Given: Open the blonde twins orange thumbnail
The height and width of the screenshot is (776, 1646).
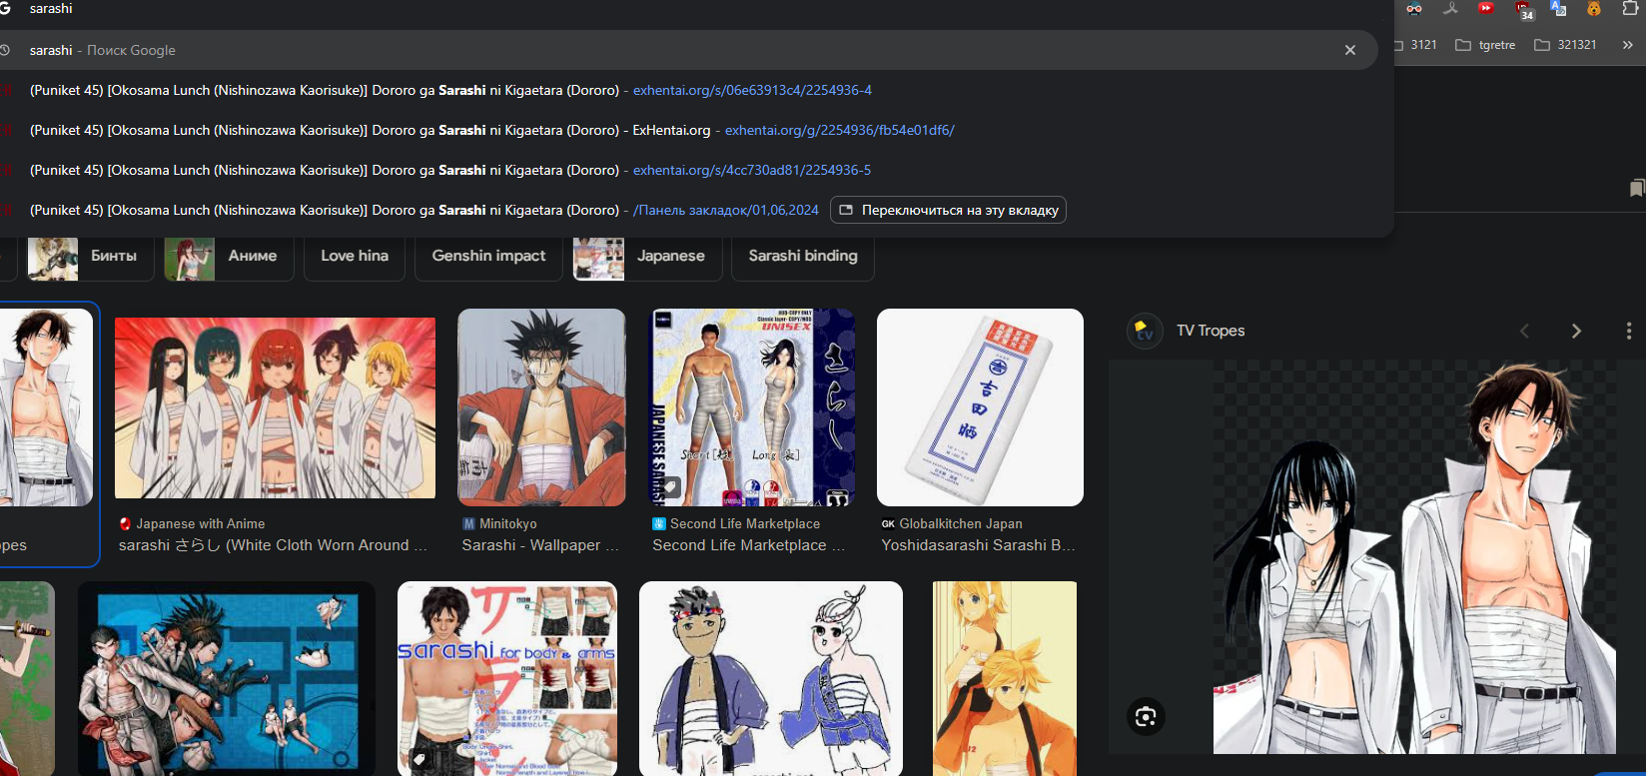Looking at the screenshot, I should [x=1005, y=679].
